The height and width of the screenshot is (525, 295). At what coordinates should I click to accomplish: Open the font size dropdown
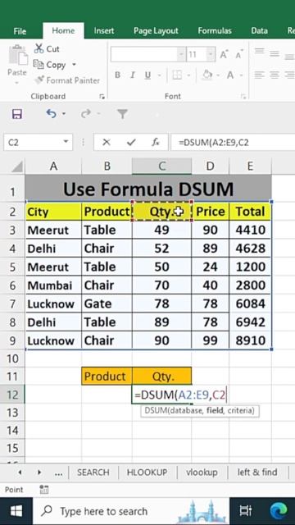(x=211, y=54)
